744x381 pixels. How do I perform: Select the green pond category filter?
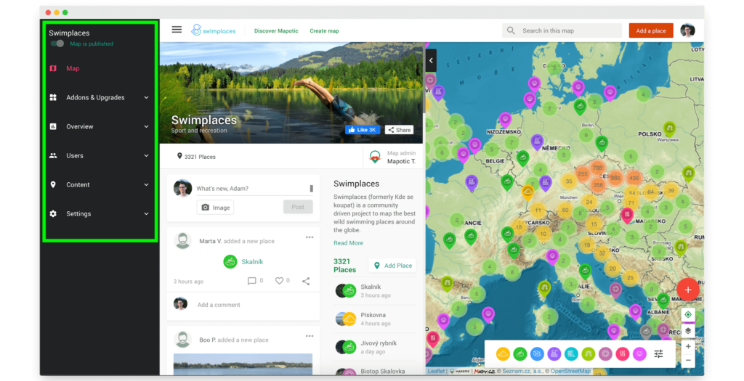[520, 353]
